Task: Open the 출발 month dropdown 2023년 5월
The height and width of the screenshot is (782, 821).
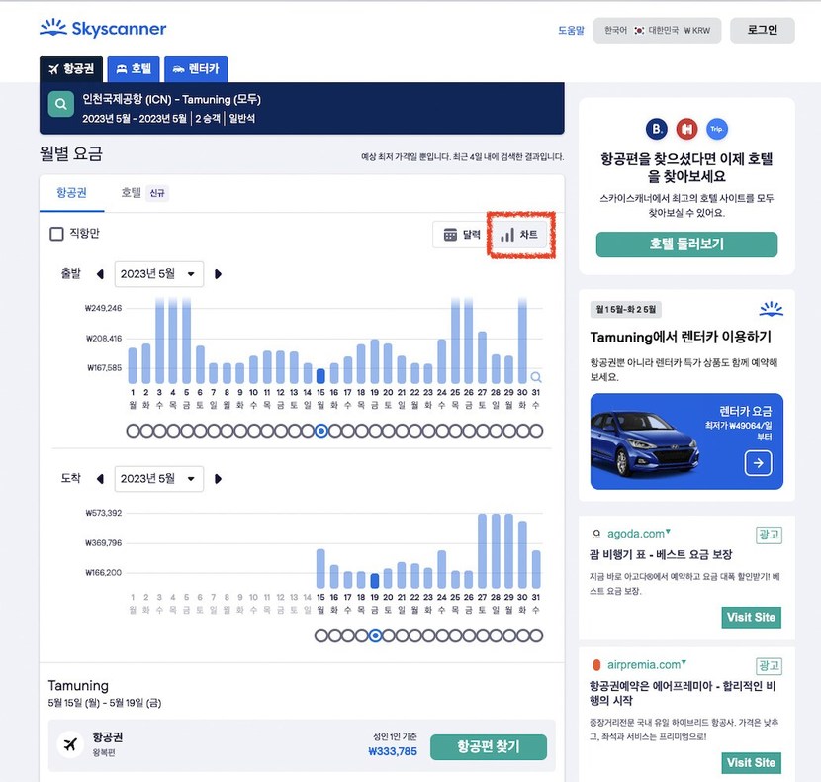Action: (x=159, y=274)
